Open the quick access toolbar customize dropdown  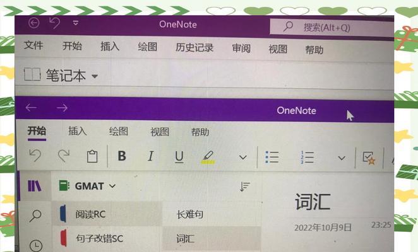coord(76,23)
